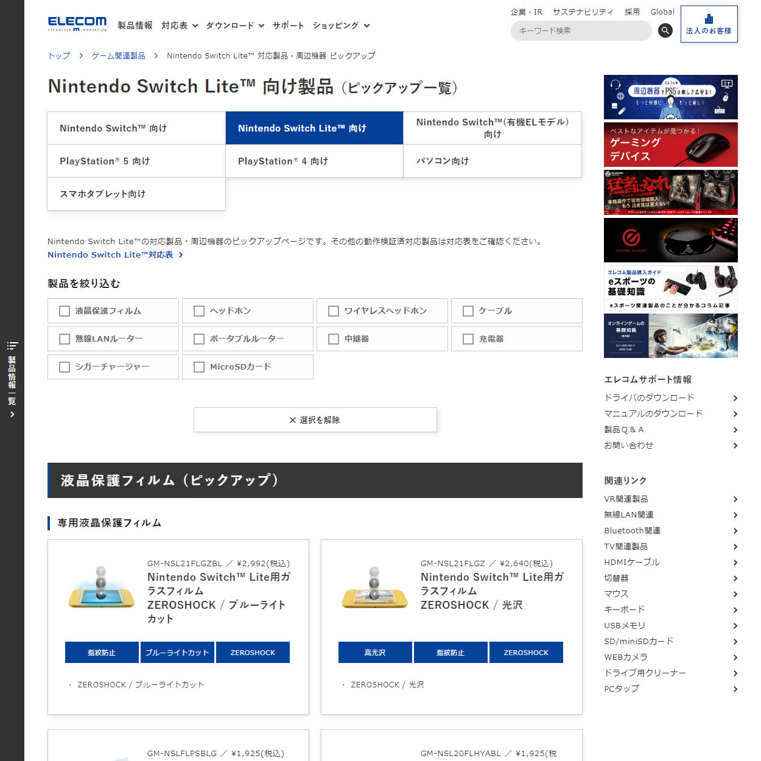
Task: Select the パソコン向け tab
Action: pos(492,161)
